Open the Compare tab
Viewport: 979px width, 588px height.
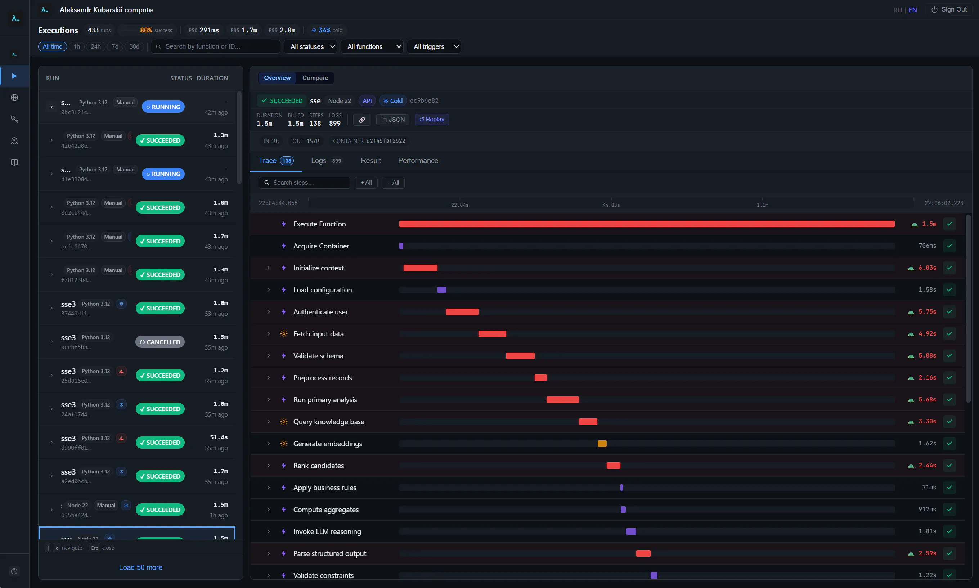click(x=315, y=78)
